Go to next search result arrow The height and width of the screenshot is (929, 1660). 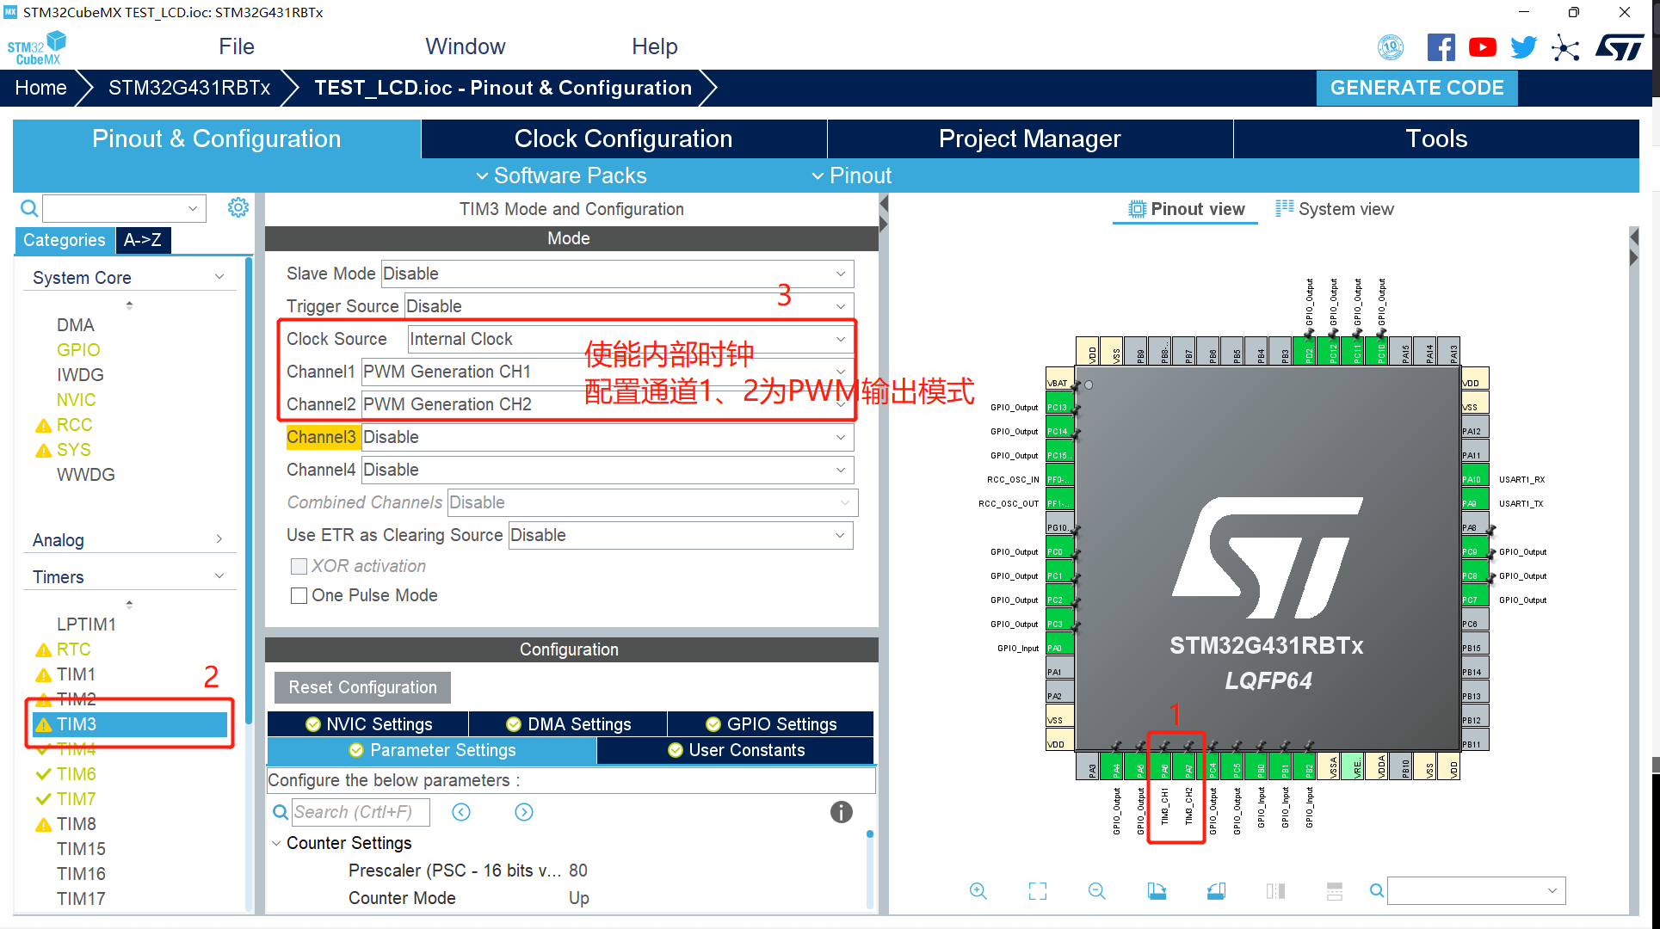coord(524,812)
